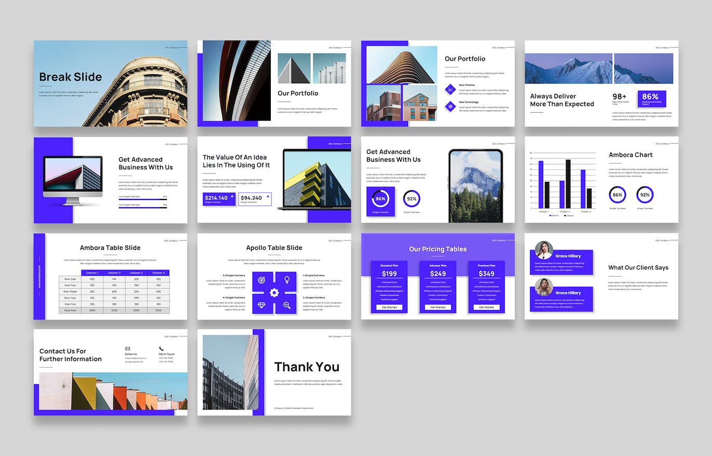The height and width of the screenshot is (456, 712).
Task: Click the 86% Building Sustainable Project box
Action: [652, 99]
